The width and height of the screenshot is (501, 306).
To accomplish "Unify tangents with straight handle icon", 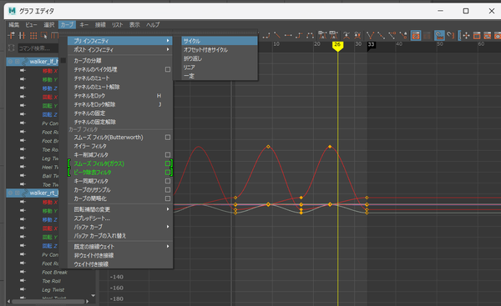I will [382, 35].
